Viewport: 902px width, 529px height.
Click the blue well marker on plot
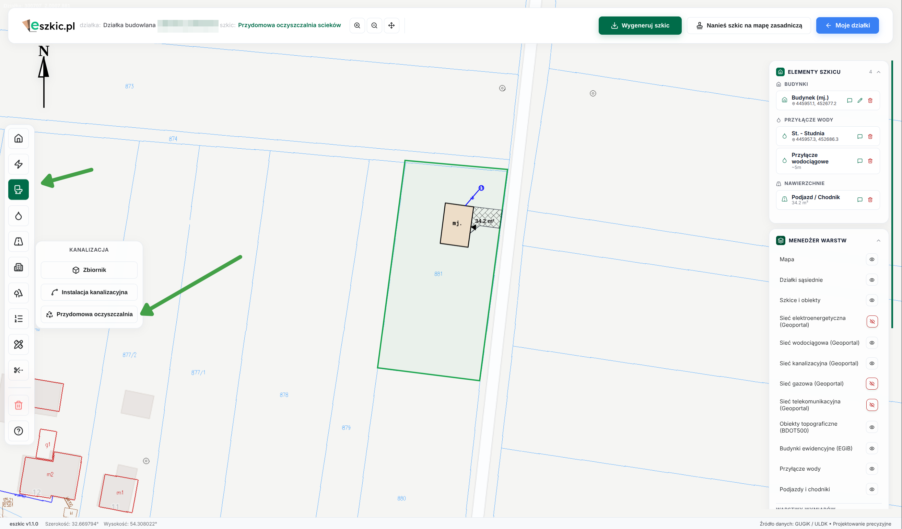point(481,188)
